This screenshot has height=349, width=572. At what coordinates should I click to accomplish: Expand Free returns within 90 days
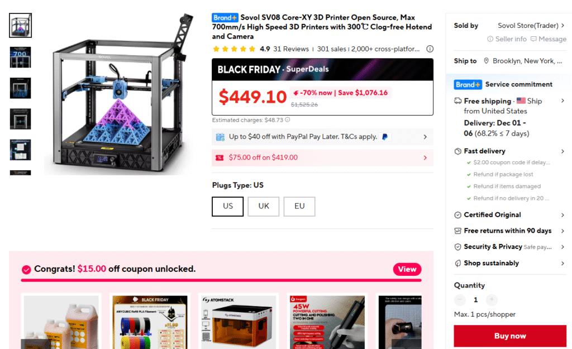point(563,231)
